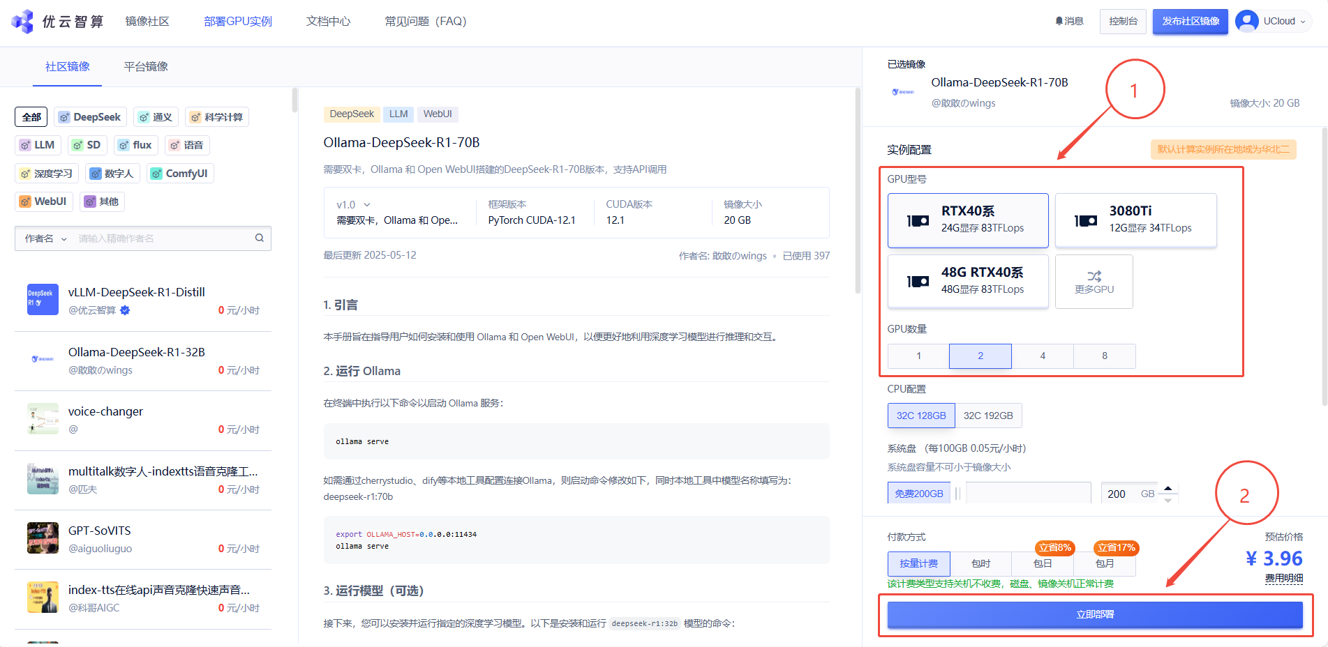The height and width of the screenshot is (647, 1328).
Task: Click verified badge next to 优云智算
Action: pos(125,310)
